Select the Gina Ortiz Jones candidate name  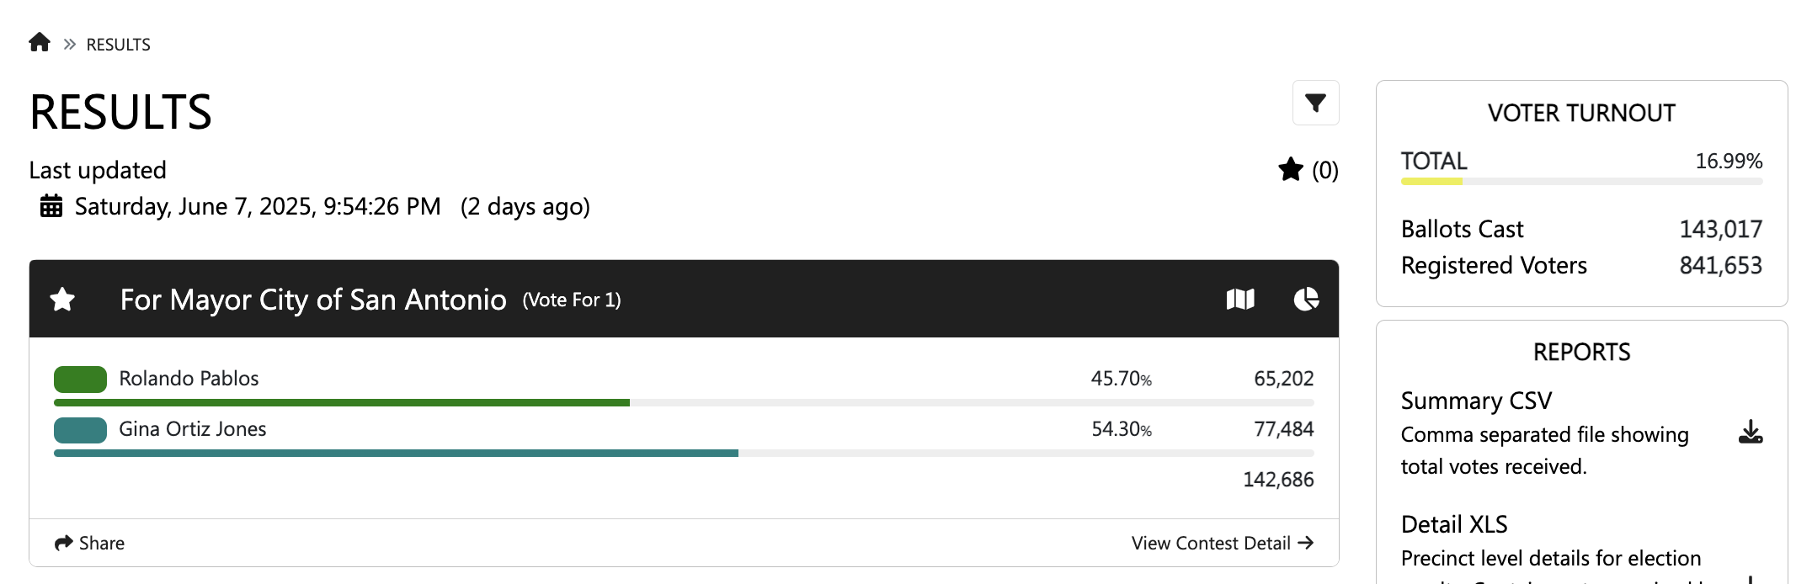(192, 429)
